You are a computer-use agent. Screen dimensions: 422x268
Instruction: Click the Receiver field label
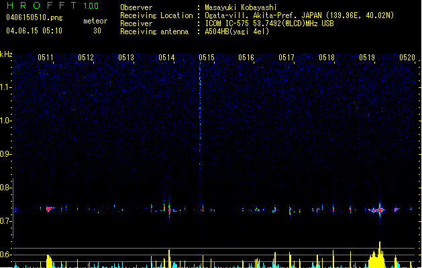tap(136, 23)
